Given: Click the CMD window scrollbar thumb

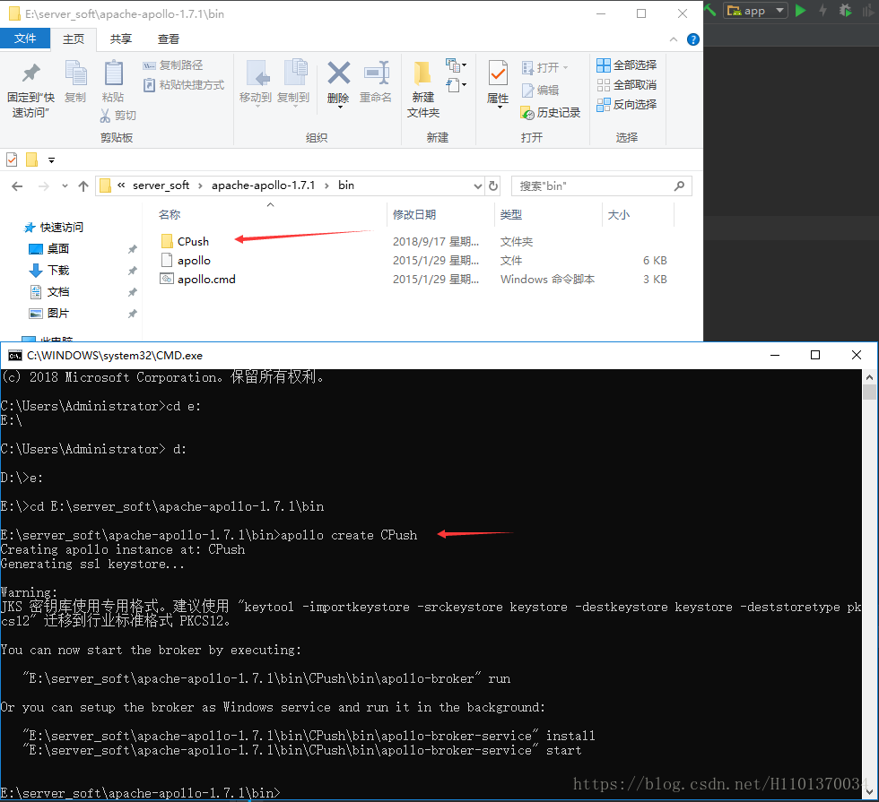Looking at the screenshot, I should coord(869,392).
